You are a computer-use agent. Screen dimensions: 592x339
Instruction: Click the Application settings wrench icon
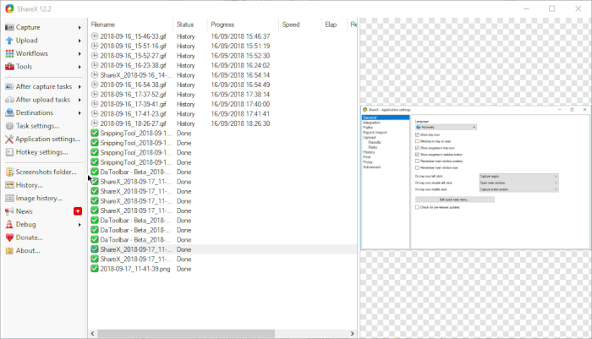9,139
